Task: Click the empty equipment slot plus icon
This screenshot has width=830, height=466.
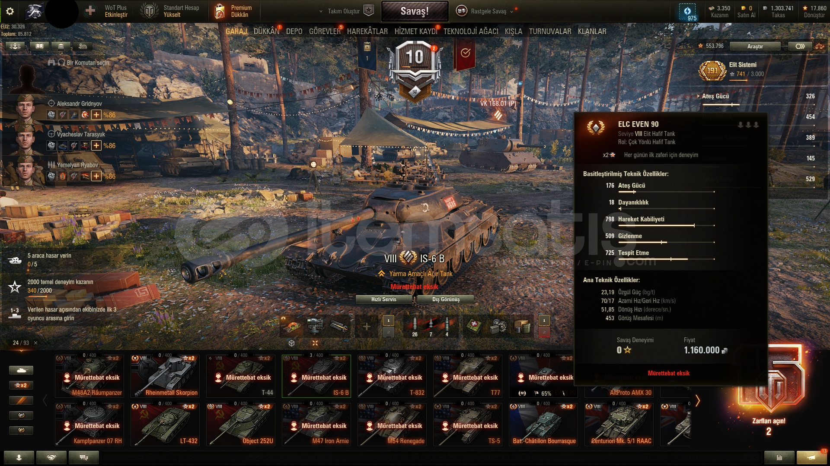Action: pyautogui.click(x=367, y=327)
